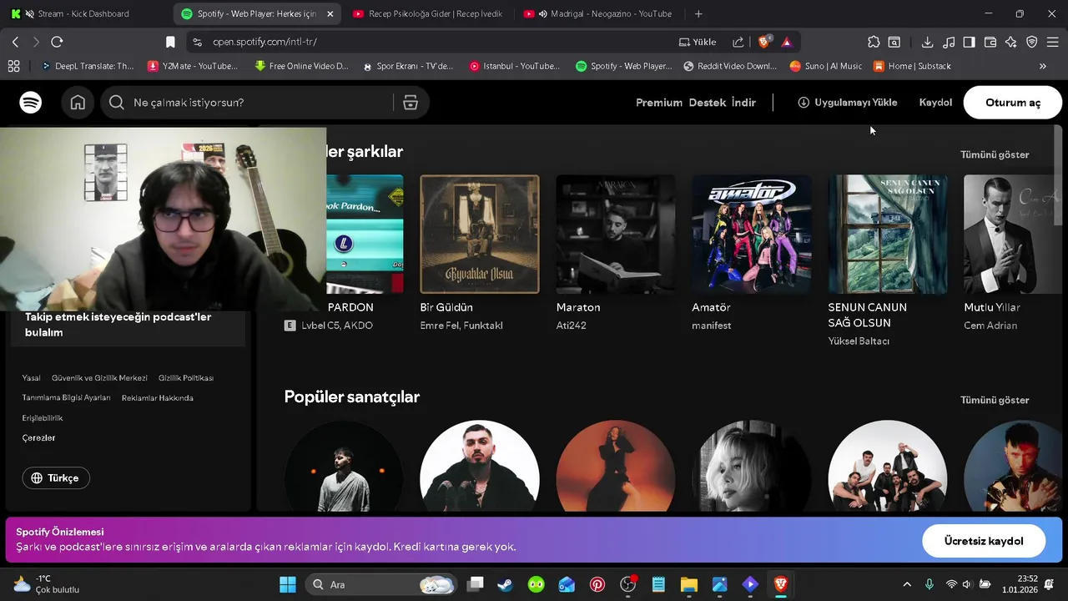
Task: Click the Emre Fel, Funktaki artist text
Action: coord(461,326)
